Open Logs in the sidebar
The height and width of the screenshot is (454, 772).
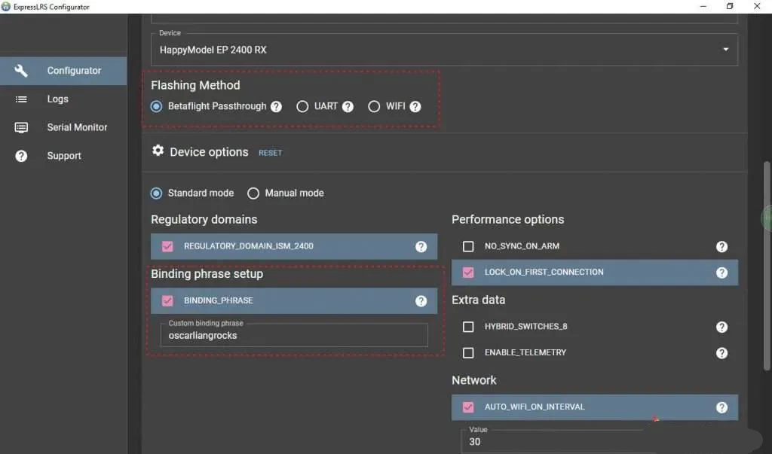(63, 99)
